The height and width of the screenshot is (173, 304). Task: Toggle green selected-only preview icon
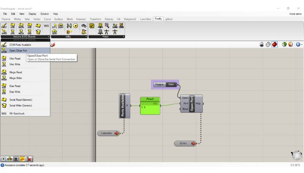[x=284, y=45]
